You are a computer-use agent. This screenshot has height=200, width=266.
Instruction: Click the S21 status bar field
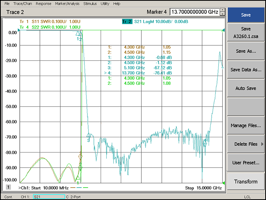point(49,197)
